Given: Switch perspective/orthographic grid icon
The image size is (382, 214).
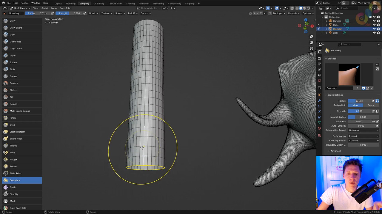Looking at the screenshot, I should click(311, 55).
